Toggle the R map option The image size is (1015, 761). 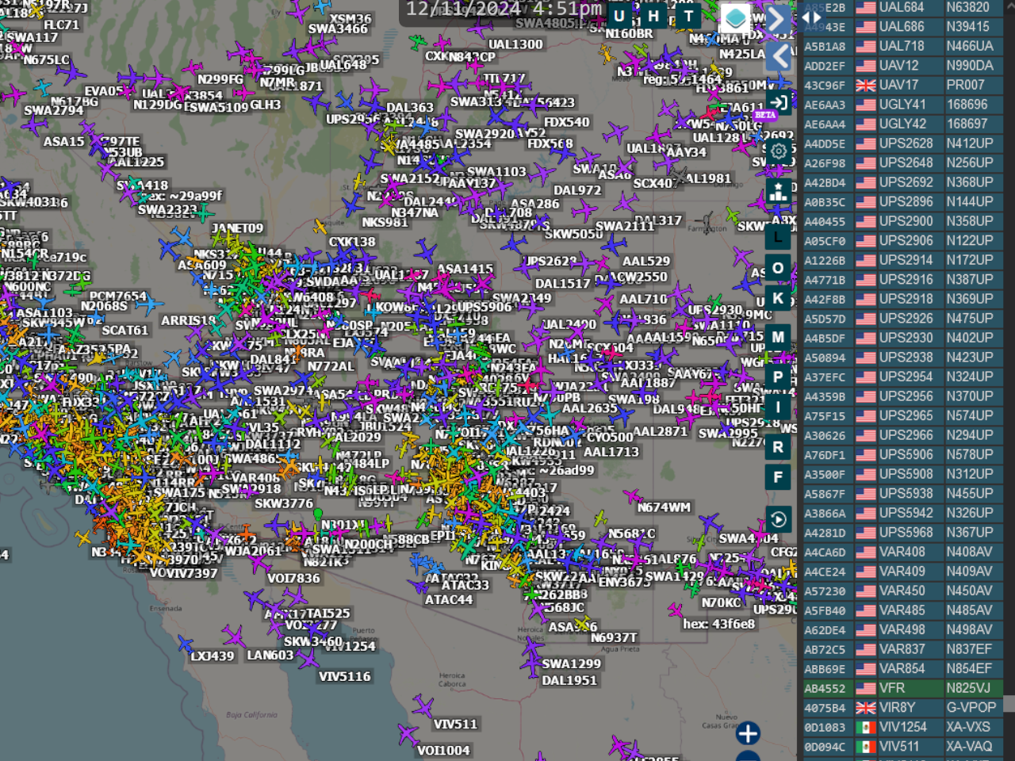pyautogui.click(x=778, y=447)
